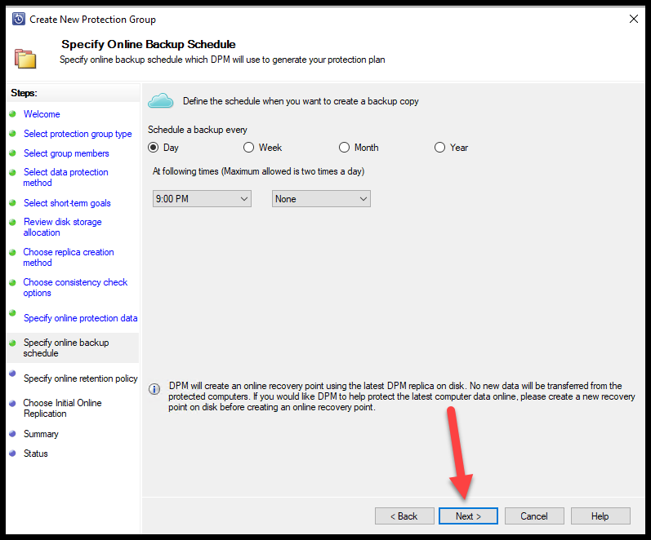Click the folder icon in header
This screenshot has width=651, height=540.
click(x=25, y=58)
